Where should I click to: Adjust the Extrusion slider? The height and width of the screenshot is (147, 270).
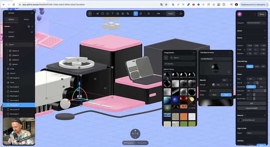259,91
